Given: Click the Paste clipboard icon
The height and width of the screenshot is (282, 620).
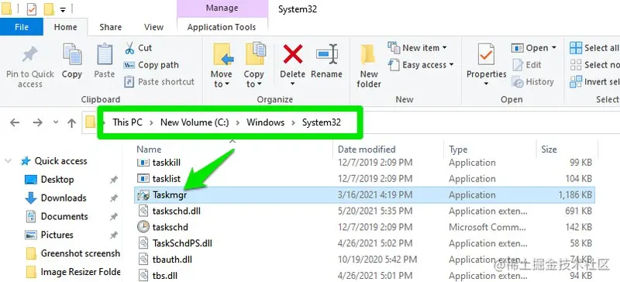Looking at the screenshot, I should [x=105, y=54].
